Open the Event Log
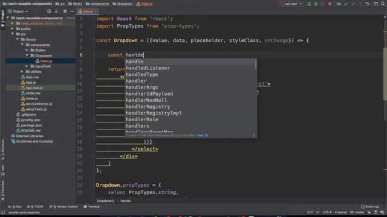Screen dimensions: 387x217 tap(369, 207)
